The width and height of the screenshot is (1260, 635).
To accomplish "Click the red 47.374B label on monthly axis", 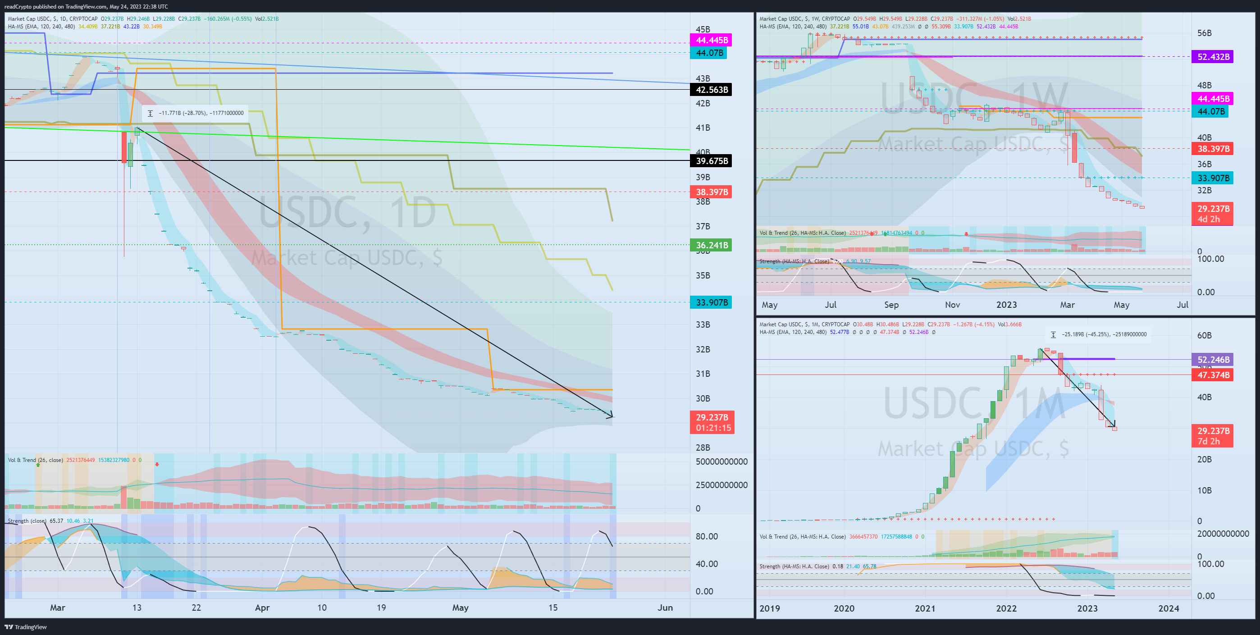I will click(x=1213, y=375).
